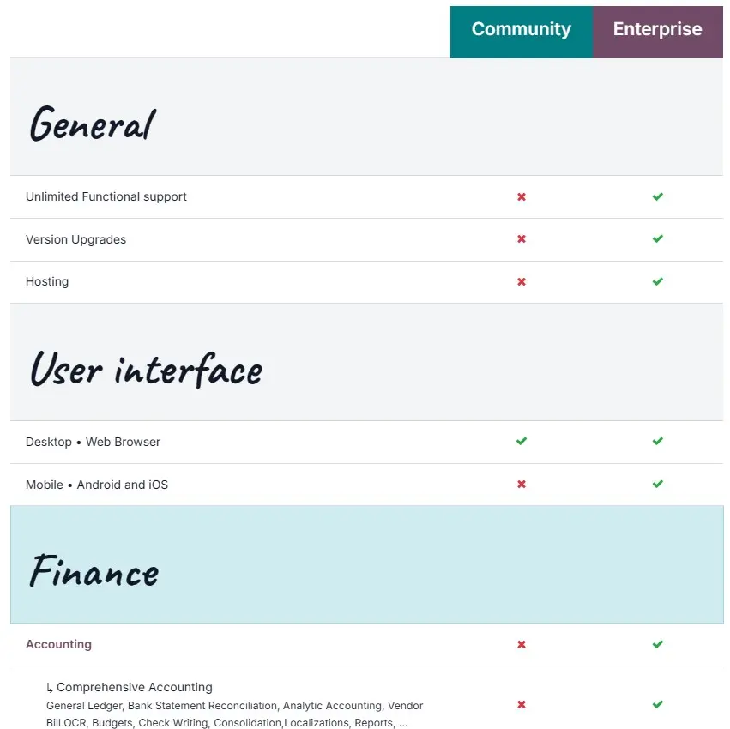Click Enterprise check for Mobile Android and iOS
Viewport: 730px width, 729px height.
pyautogui.click(x=657, y=484)
